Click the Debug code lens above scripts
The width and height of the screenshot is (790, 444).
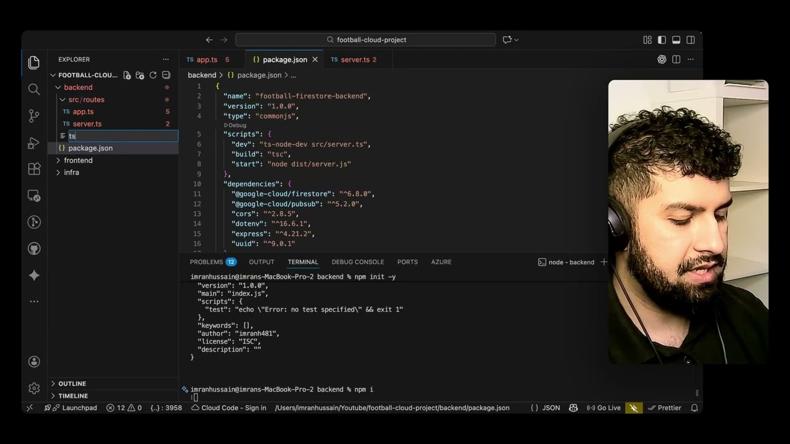(x=235, y=125)
